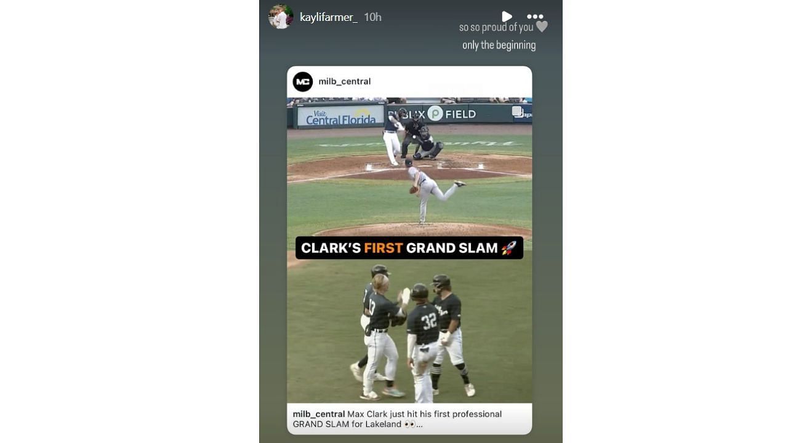Viewport: 788px width, 443px height.
Task: Click the rocket emoji in the banner
Action: click(509, 248)
